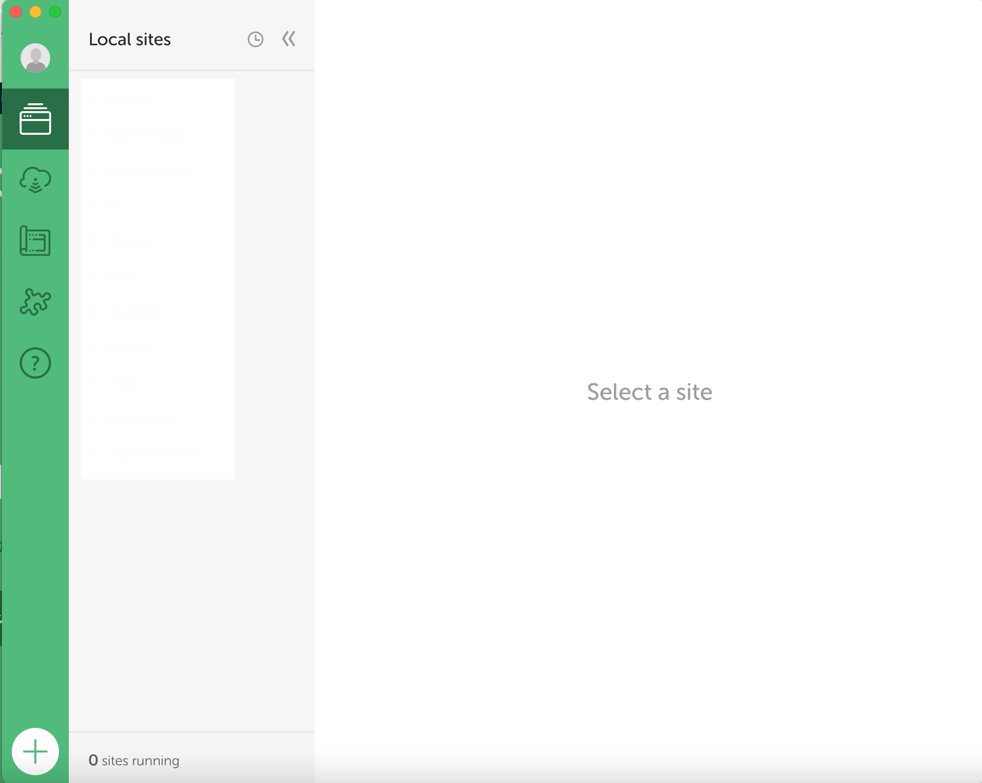This screenshot has height=783, width=982.
Task: Select the wp-customize site
Action: tap(152, 453)
